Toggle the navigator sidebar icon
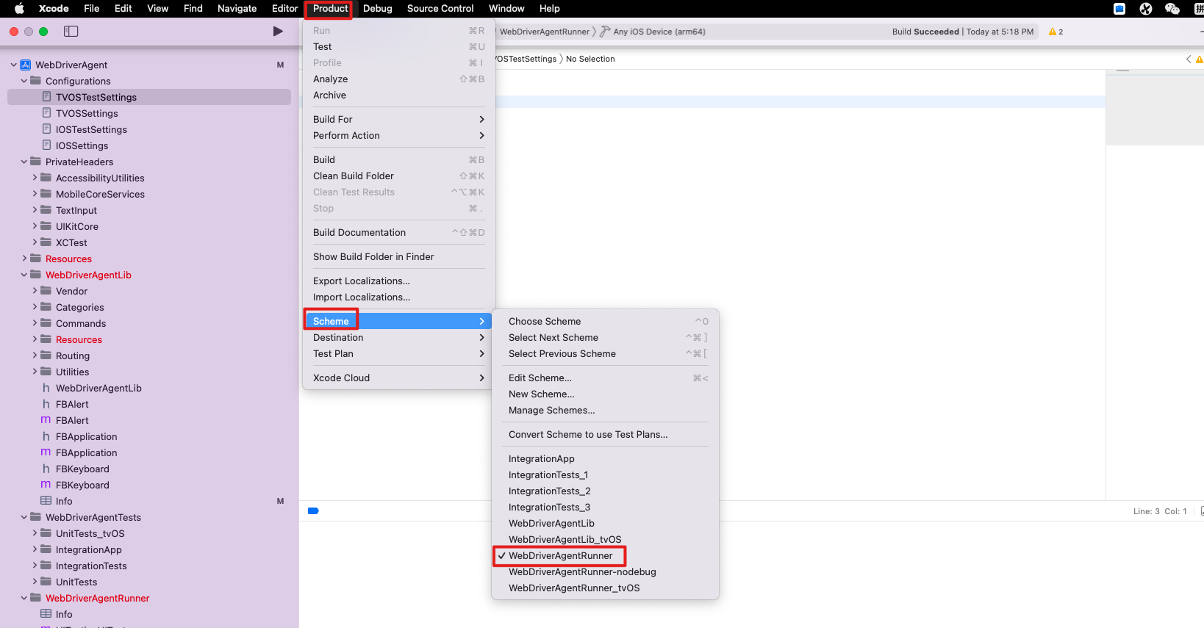1204x628 pixels. pyautogui.click(x=71, y=32)
